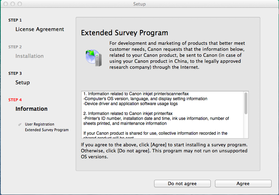Viewport: 279px width, 195px height.
Task: Click the User Registration sub-item
Action: coord(39,124)
